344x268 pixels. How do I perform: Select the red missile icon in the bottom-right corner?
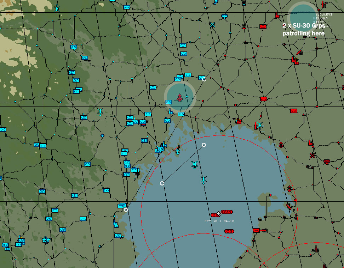point(316,249)
